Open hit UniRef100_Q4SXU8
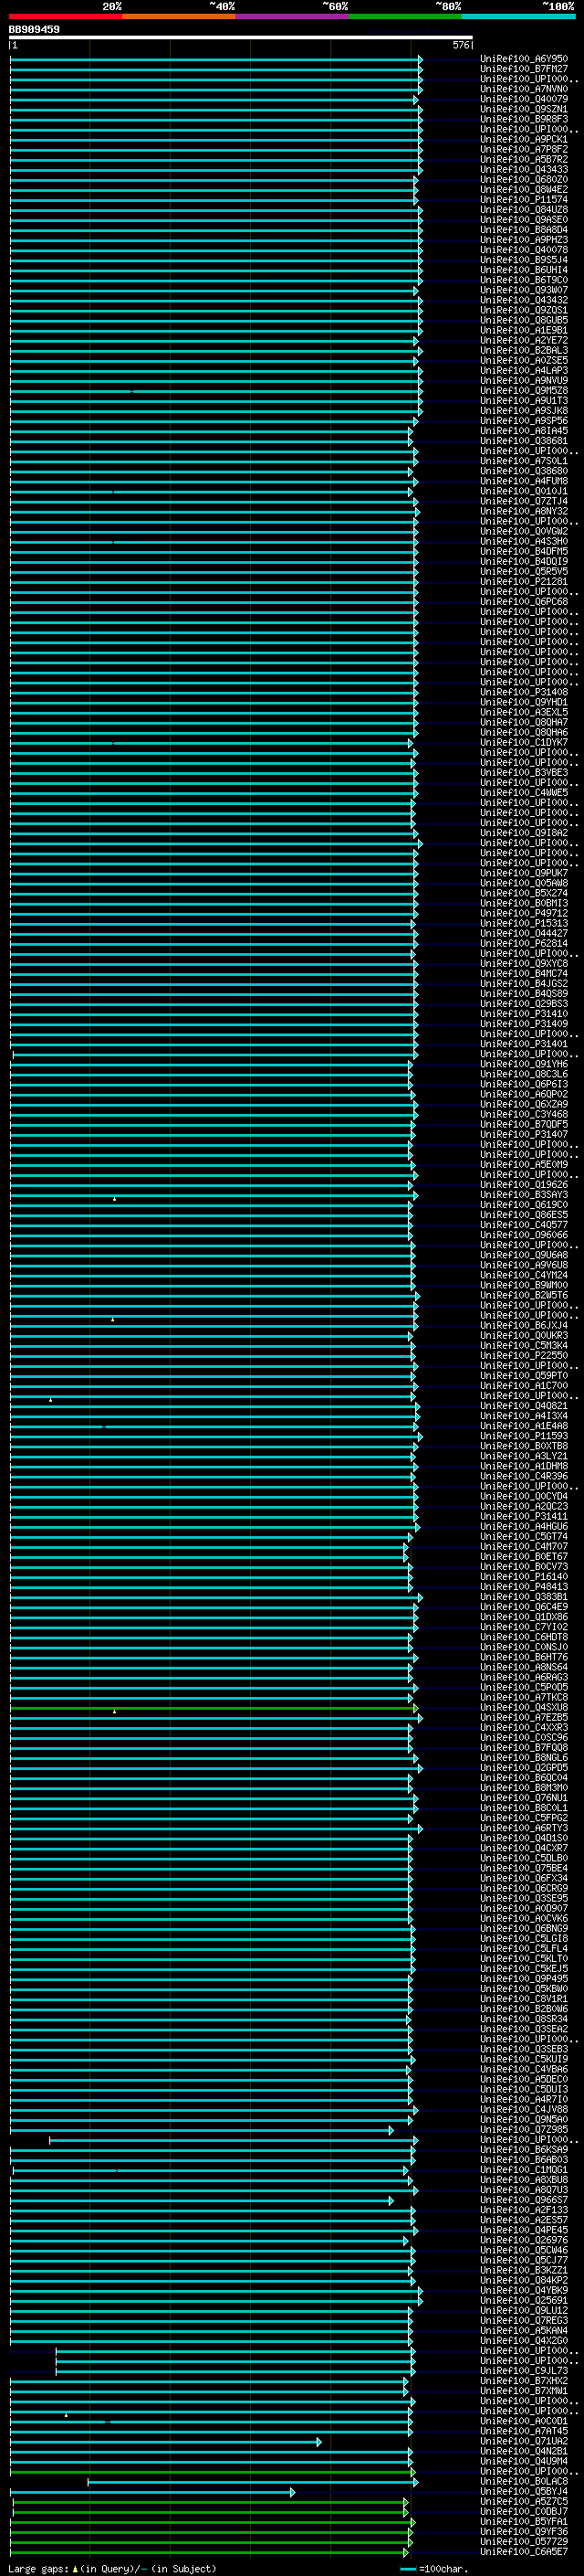The height and width of the screenshot is (2576, 584). tap(524, 1708)
